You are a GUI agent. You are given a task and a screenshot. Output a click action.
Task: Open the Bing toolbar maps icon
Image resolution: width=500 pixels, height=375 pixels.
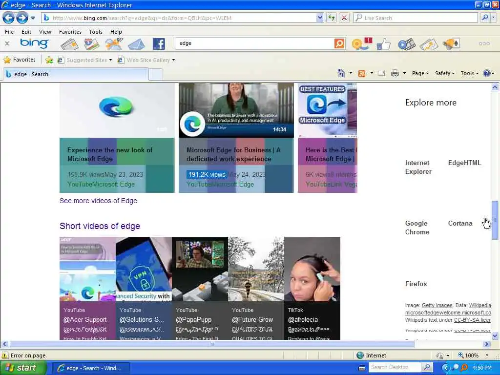click(91, 43)
